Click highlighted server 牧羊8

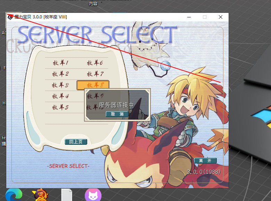point(93,85)
